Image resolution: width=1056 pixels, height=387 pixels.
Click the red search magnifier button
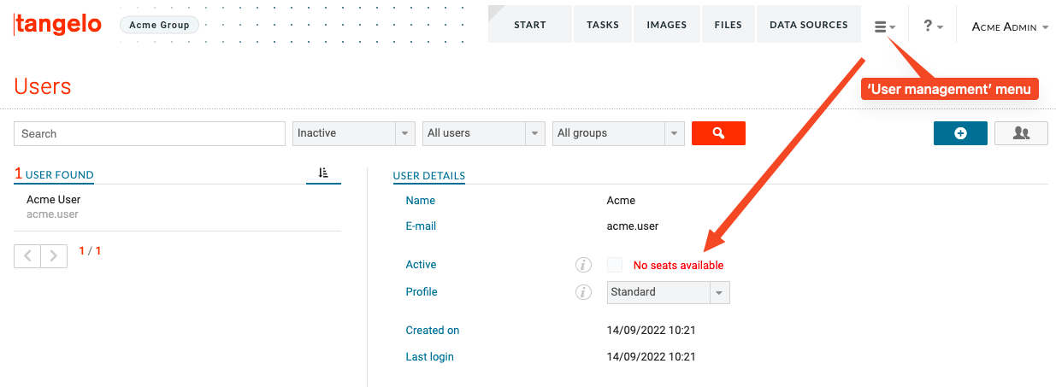point(718,133)
